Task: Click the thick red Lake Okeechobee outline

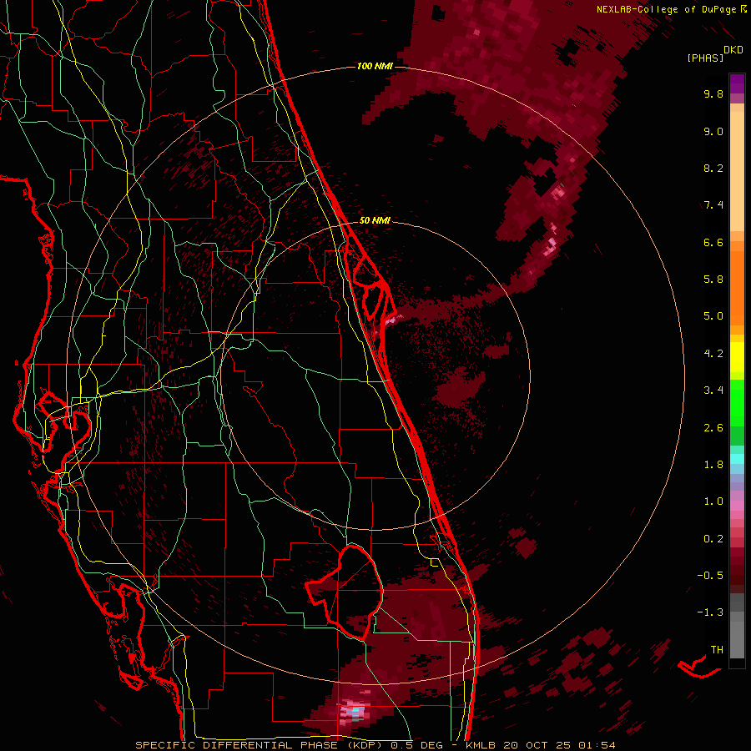Action: click(x=346, y=592)
